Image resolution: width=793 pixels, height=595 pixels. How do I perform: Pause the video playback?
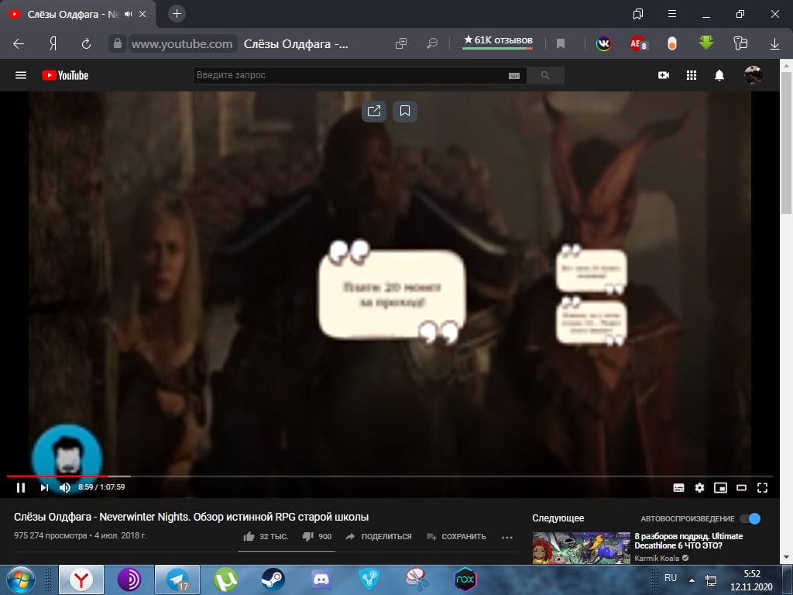[21, 487]
